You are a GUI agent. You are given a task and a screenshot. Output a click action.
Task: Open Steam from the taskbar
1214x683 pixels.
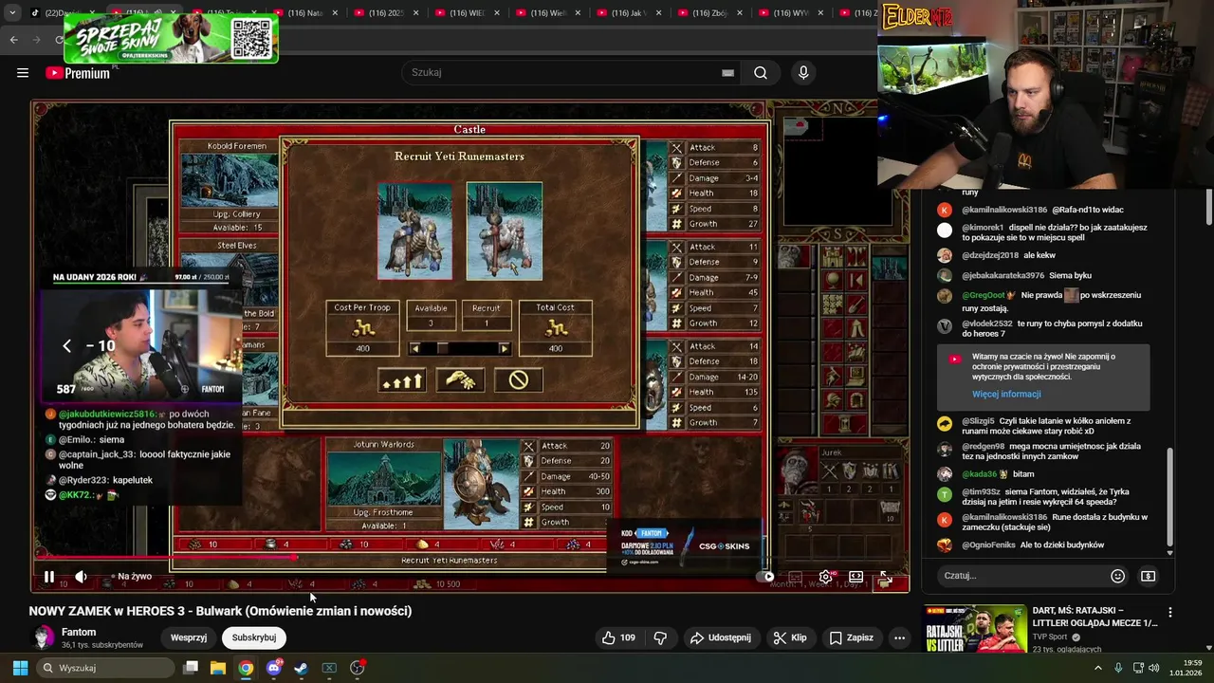(302, 668)
